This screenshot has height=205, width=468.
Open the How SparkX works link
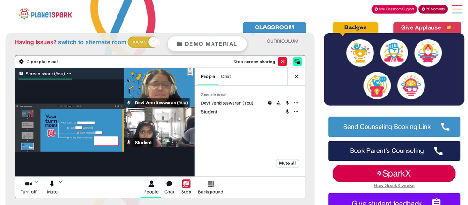(x=394, y=186)
